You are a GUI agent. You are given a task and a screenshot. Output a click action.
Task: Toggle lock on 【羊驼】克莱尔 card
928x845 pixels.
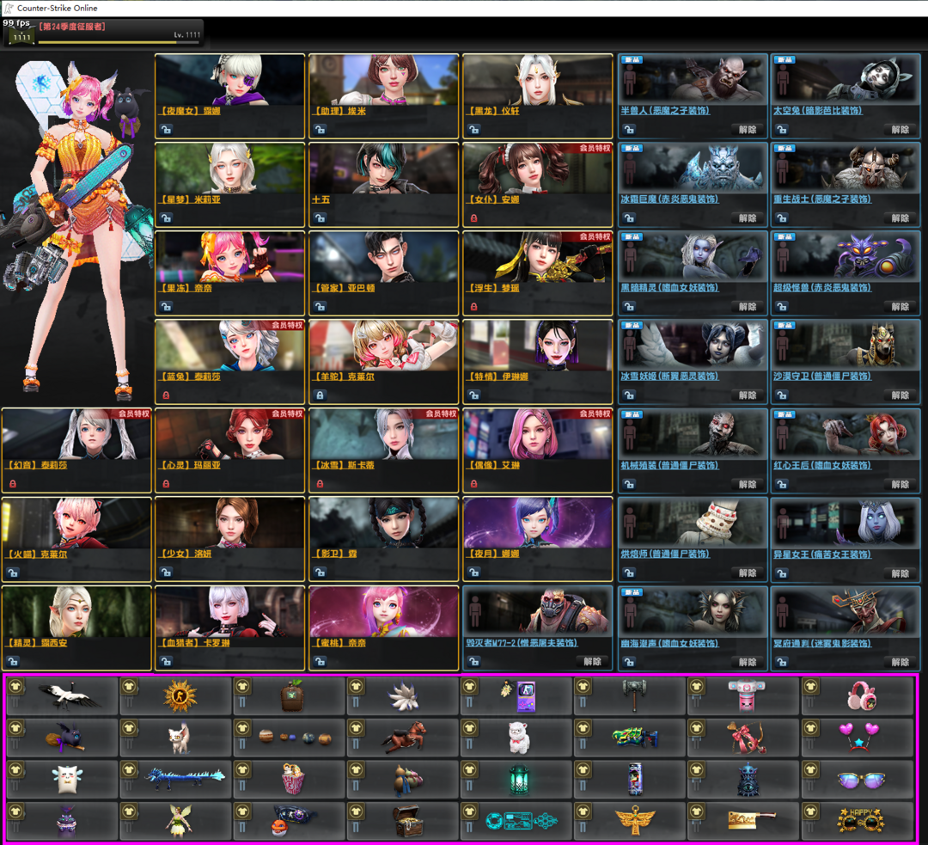pyautogui.click(x=321, y=395)
